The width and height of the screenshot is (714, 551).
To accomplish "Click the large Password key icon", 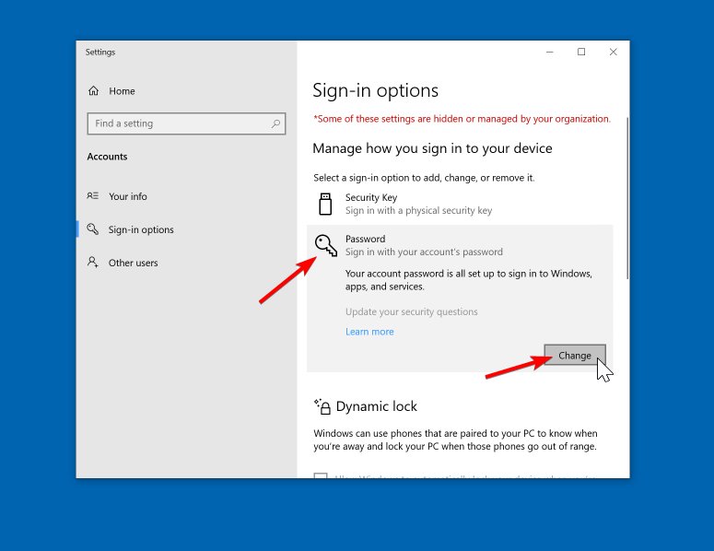I will [325, 245].
